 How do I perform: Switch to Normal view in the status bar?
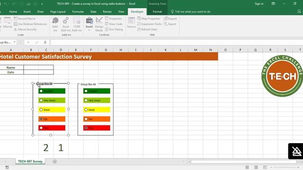point(247,167)
